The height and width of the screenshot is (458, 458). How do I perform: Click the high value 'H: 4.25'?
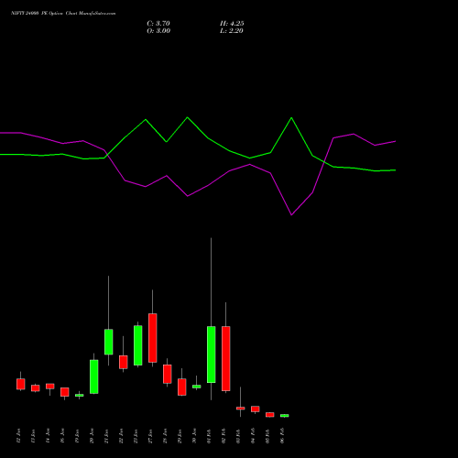point(232,24)
